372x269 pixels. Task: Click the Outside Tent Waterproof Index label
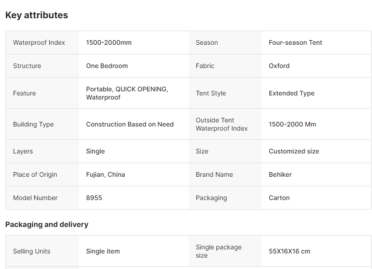[x=221, y=124]
